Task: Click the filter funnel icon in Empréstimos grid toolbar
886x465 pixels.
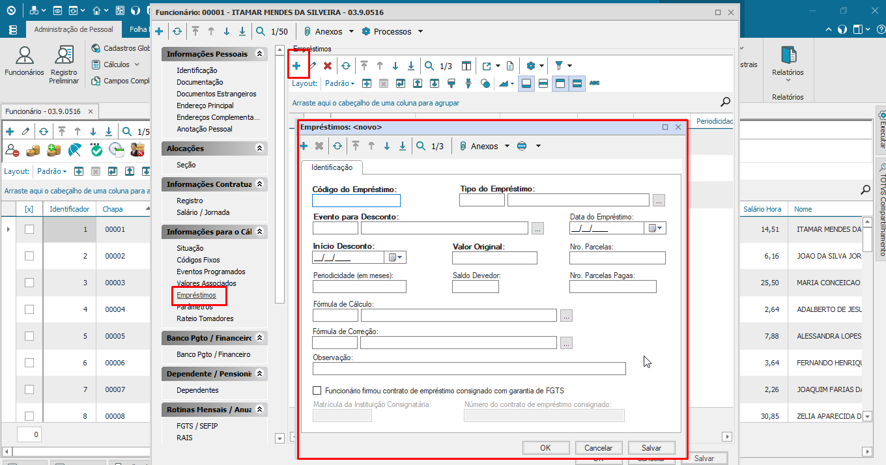Action: point(559,66)
